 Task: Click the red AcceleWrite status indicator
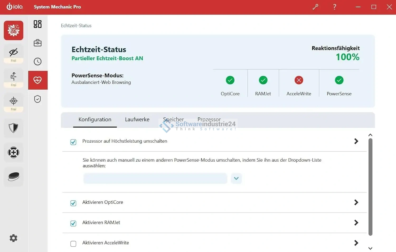299,80
